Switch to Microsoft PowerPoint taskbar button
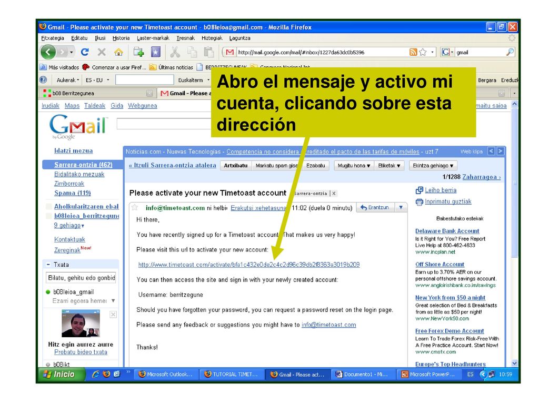 click(x=430, y=375)
